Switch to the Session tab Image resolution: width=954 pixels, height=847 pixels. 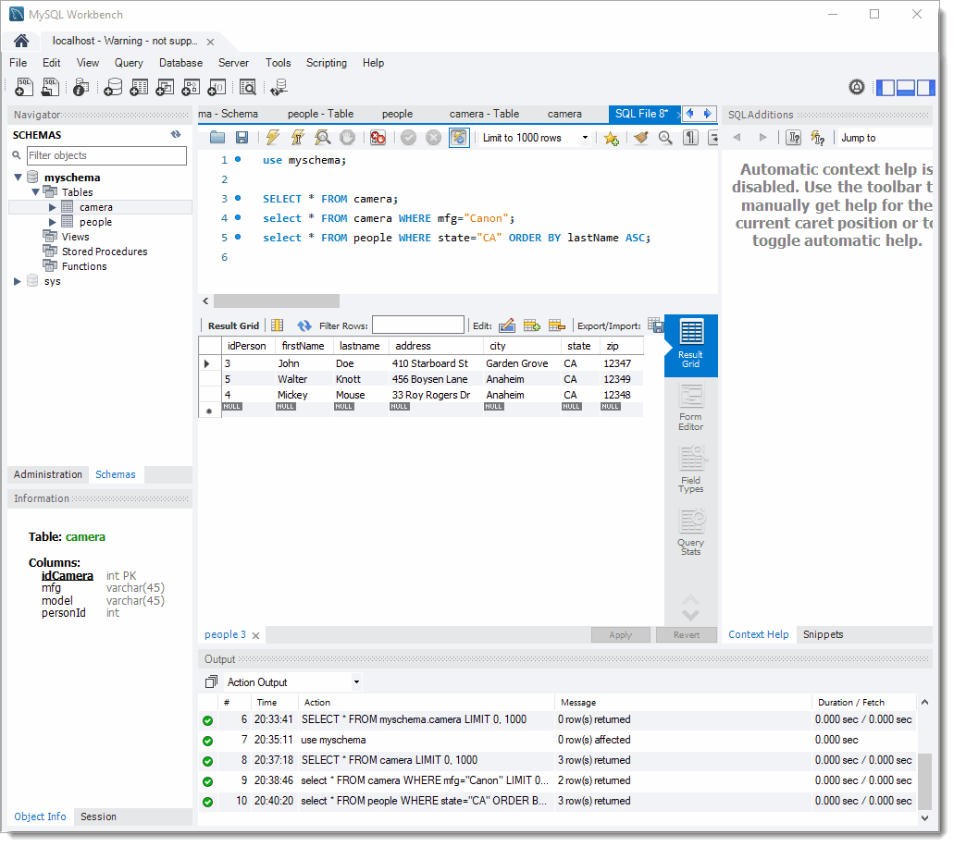pyautogui.click(x=99, y=816)
